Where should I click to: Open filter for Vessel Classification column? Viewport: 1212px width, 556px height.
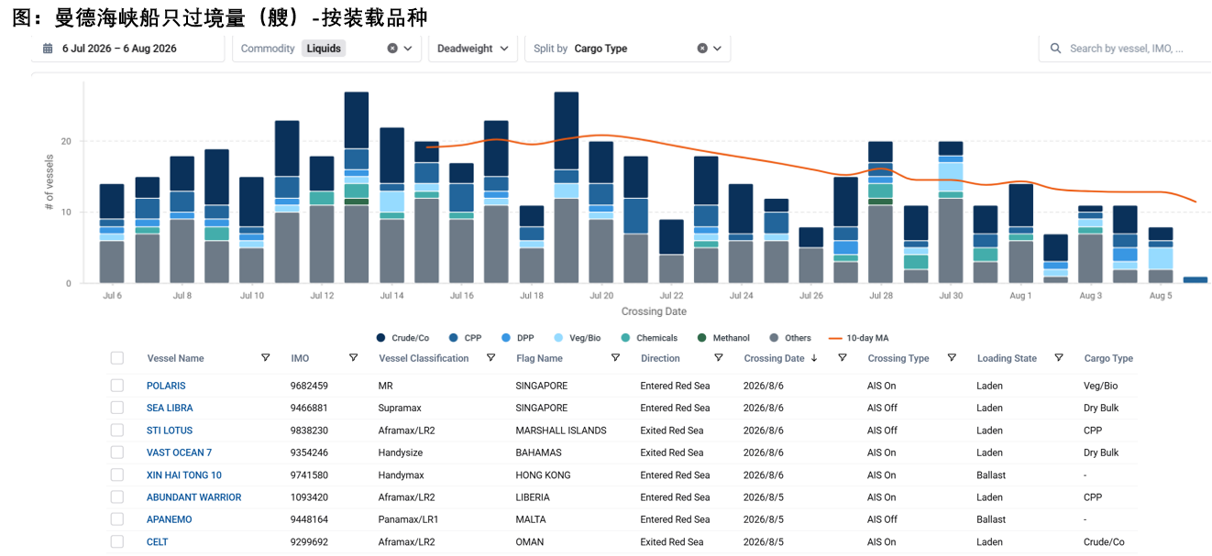490,358
